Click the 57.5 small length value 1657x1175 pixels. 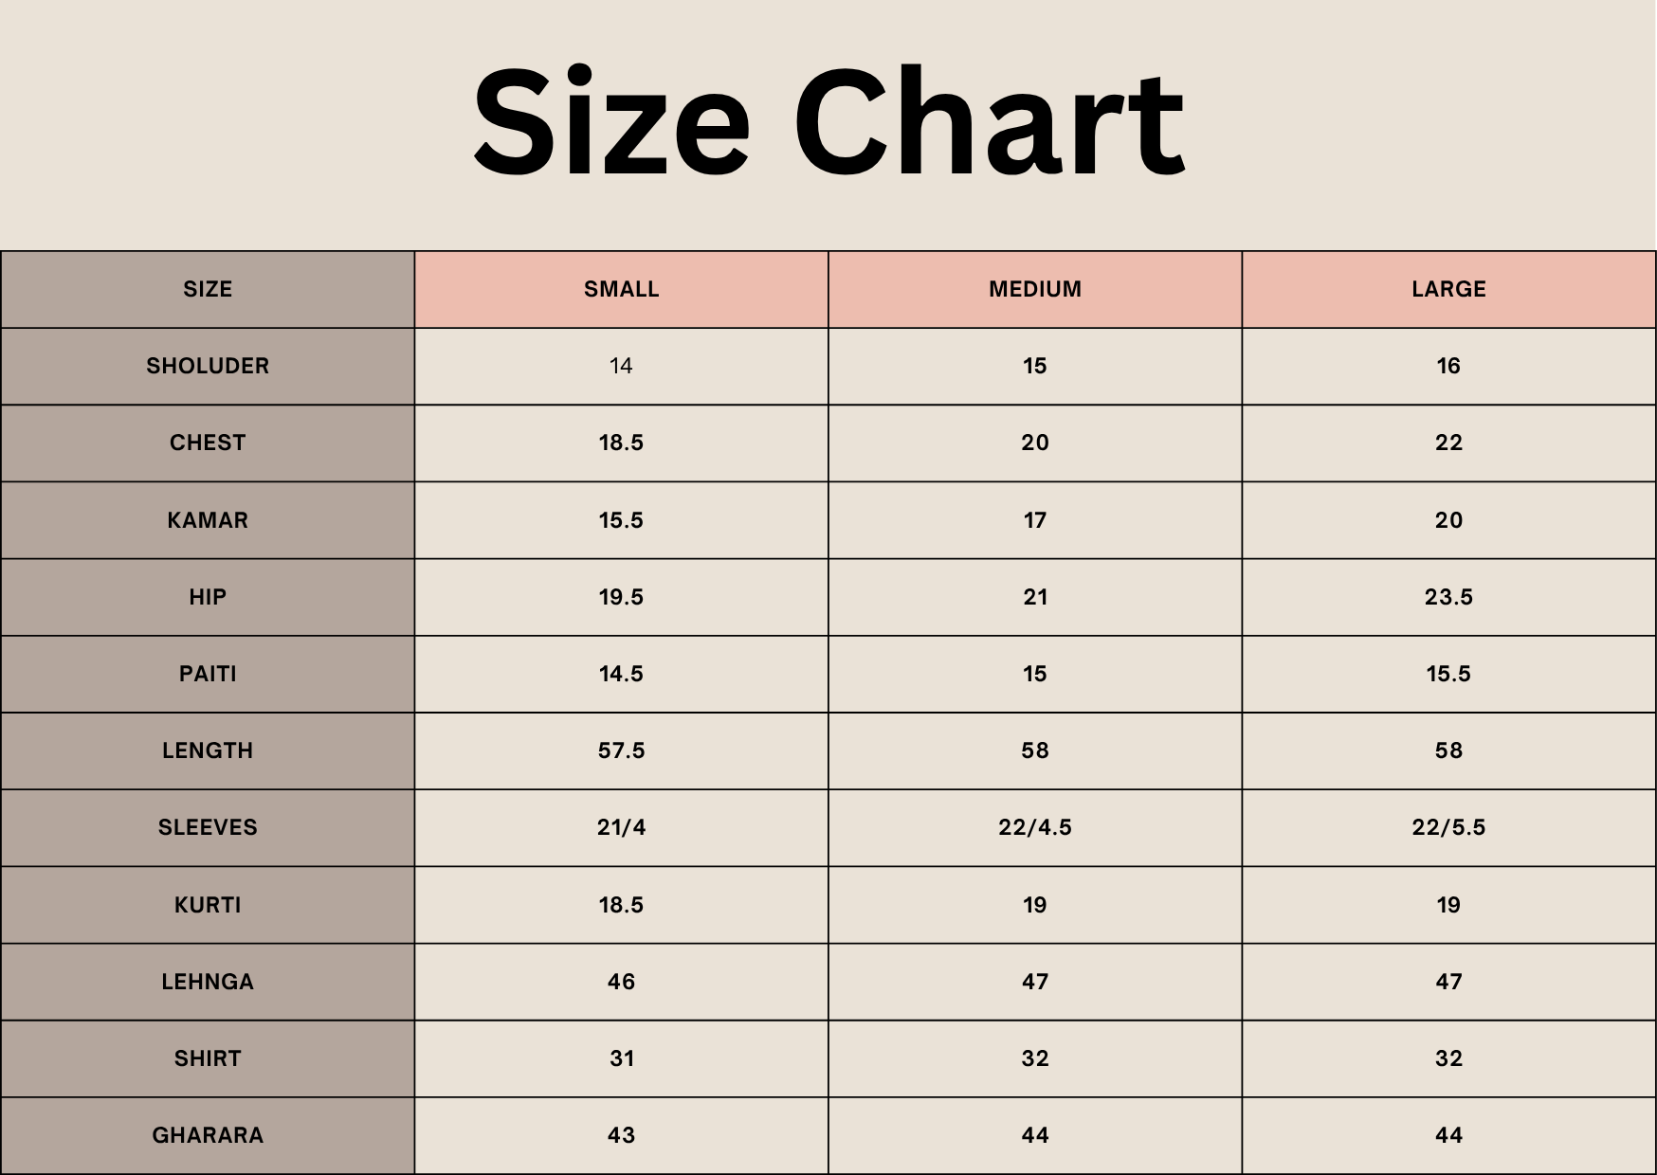coord(621,750)
